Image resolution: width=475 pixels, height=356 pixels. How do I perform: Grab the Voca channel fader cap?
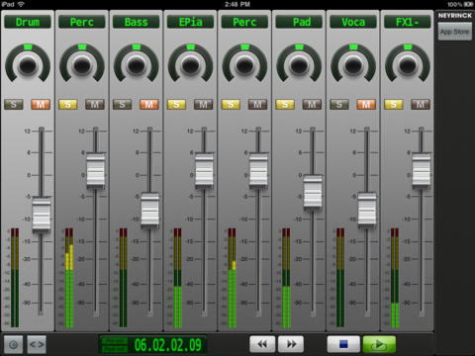click(x=367, y=210)
